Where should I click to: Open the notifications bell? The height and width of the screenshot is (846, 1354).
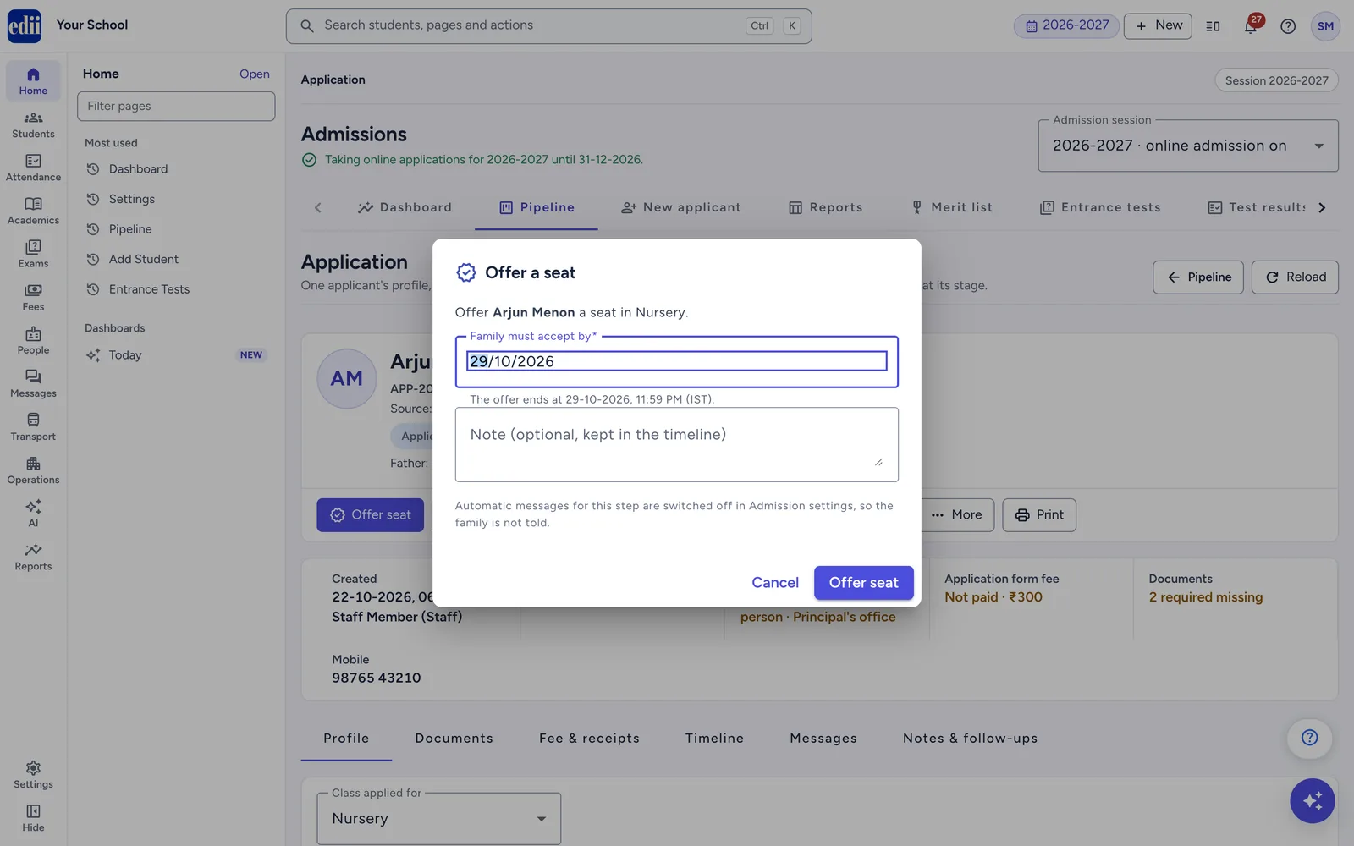click(x=1250, y=26)
